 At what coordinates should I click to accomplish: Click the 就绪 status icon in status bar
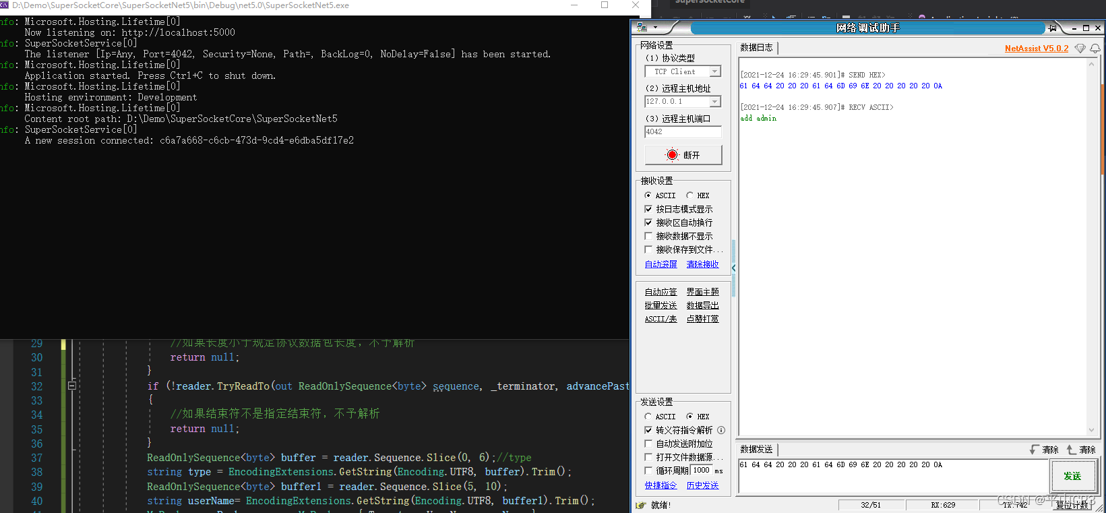click(640, 505)
